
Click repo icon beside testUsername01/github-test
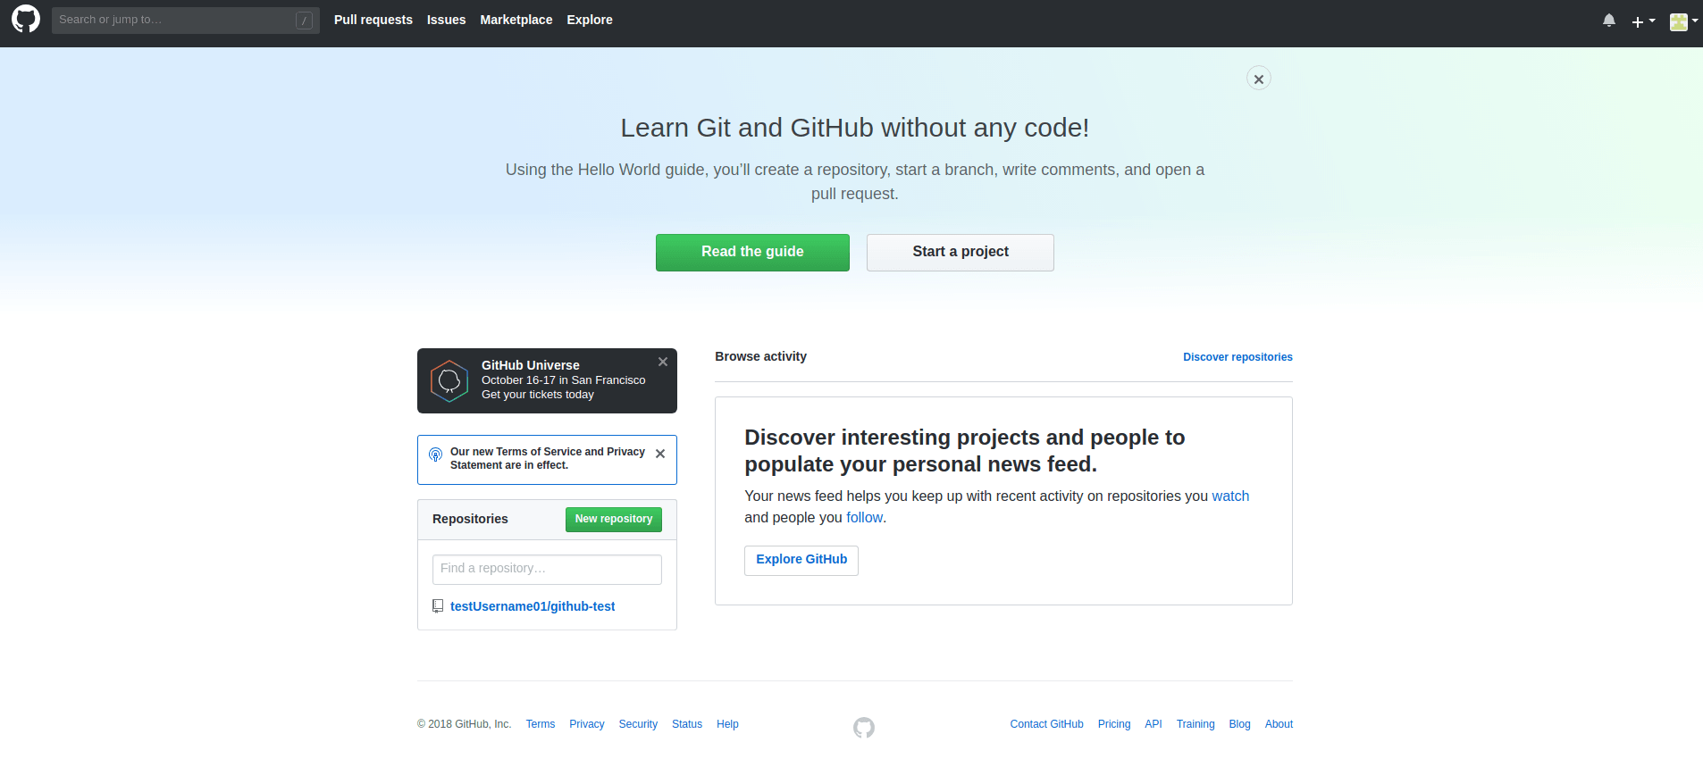[438, 606]
